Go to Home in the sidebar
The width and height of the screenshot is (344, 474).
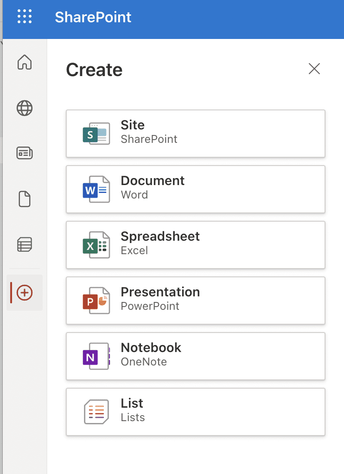25,62
